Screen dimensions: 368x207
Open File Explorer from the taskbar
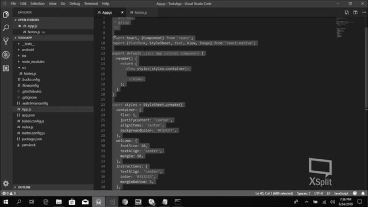coord(59,202)
